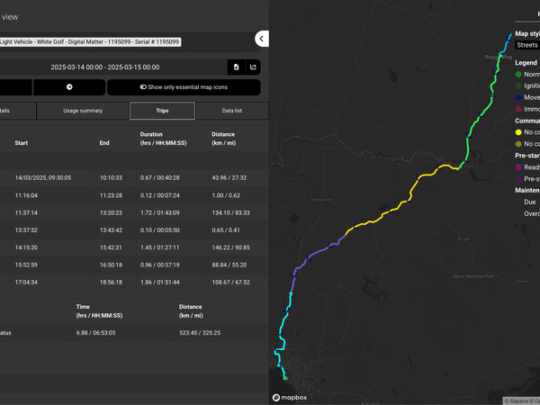540x405 pixels.
Task: Click the yellow No comms legend swatch
Action: point(518,132)
